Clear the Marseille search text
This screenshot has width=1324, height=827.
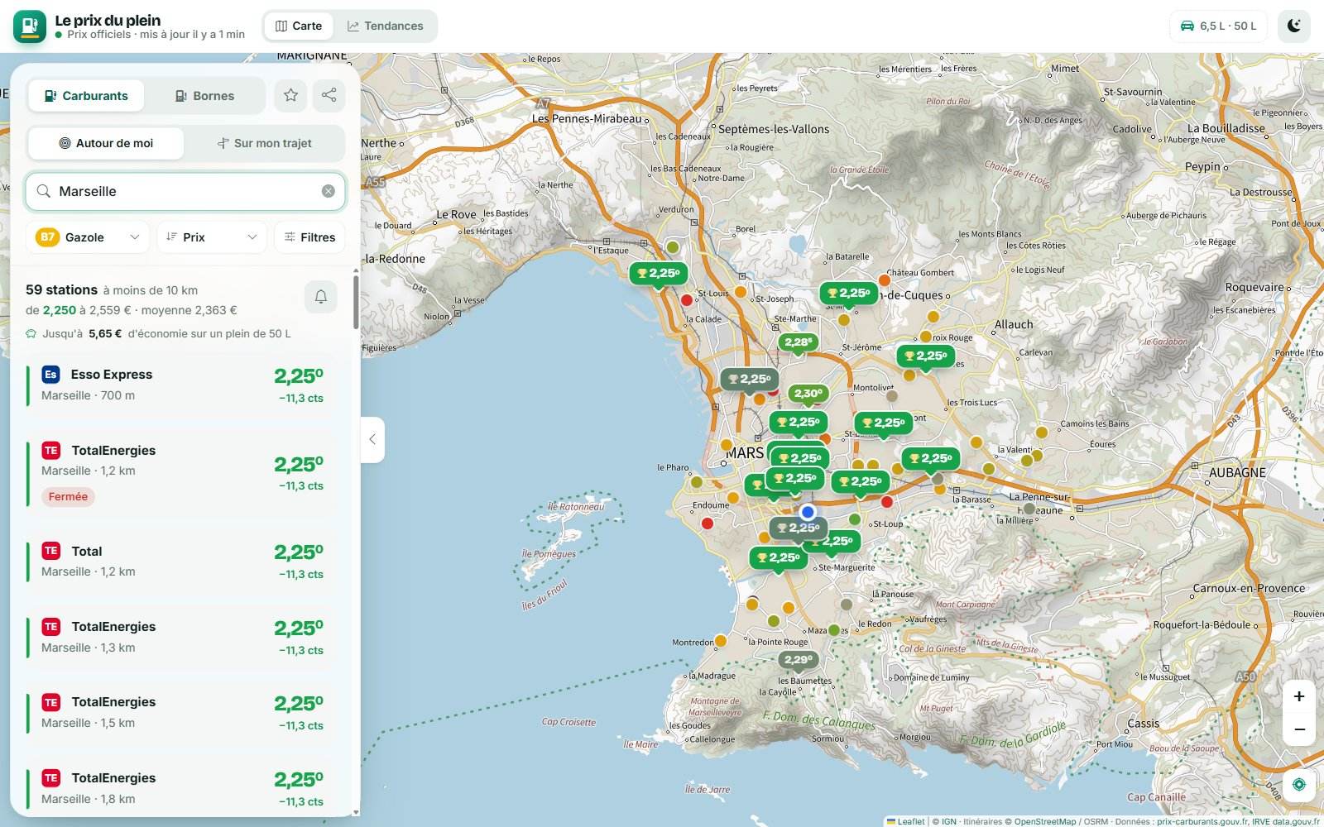[329, 191]
